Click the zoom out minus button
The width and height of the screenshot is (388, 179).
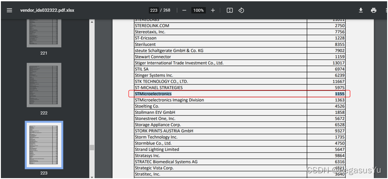tap(184, 10)
